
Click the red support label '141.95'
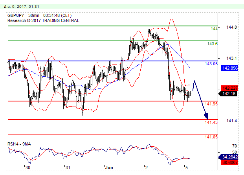[211, 104]
